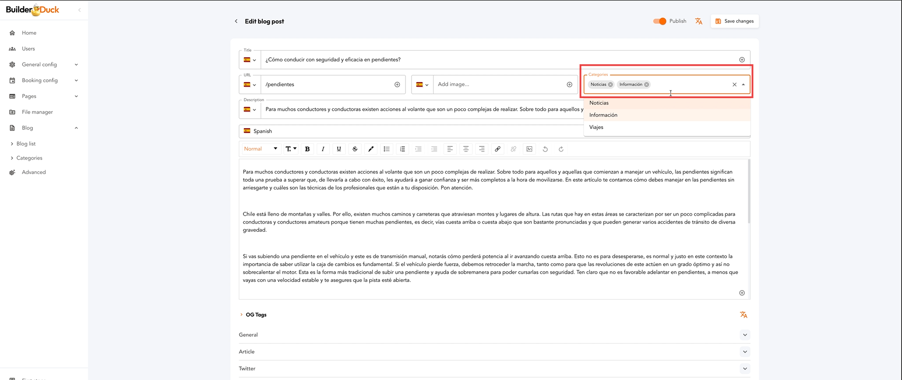The width and height of the screenshot is (902, 380).
Task: Click the insert image icon in toolbar
Action: click(529, 149)
